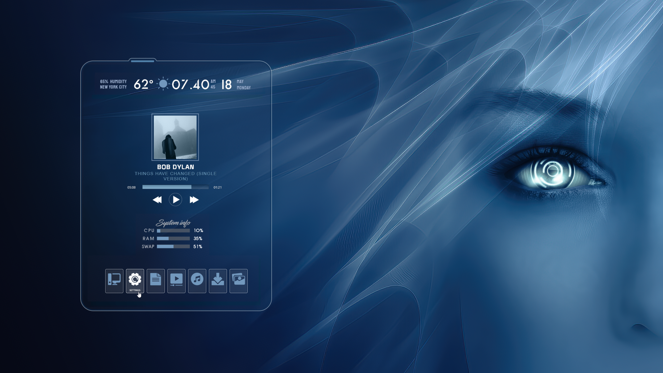Open the Settings gear launcher
The image size is (663, 373).
coord(135,280)
